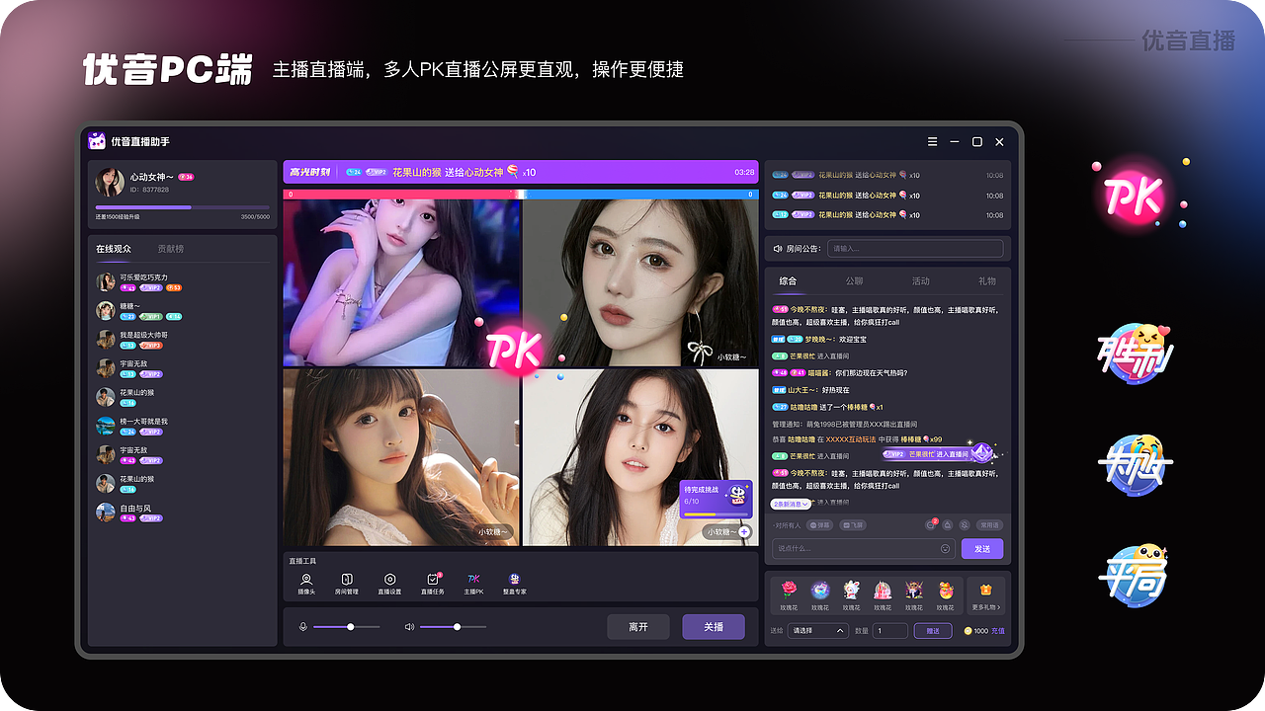1265x711 pixels.
Task: Switch to the 公聊 chat tab
Action: 853,280
